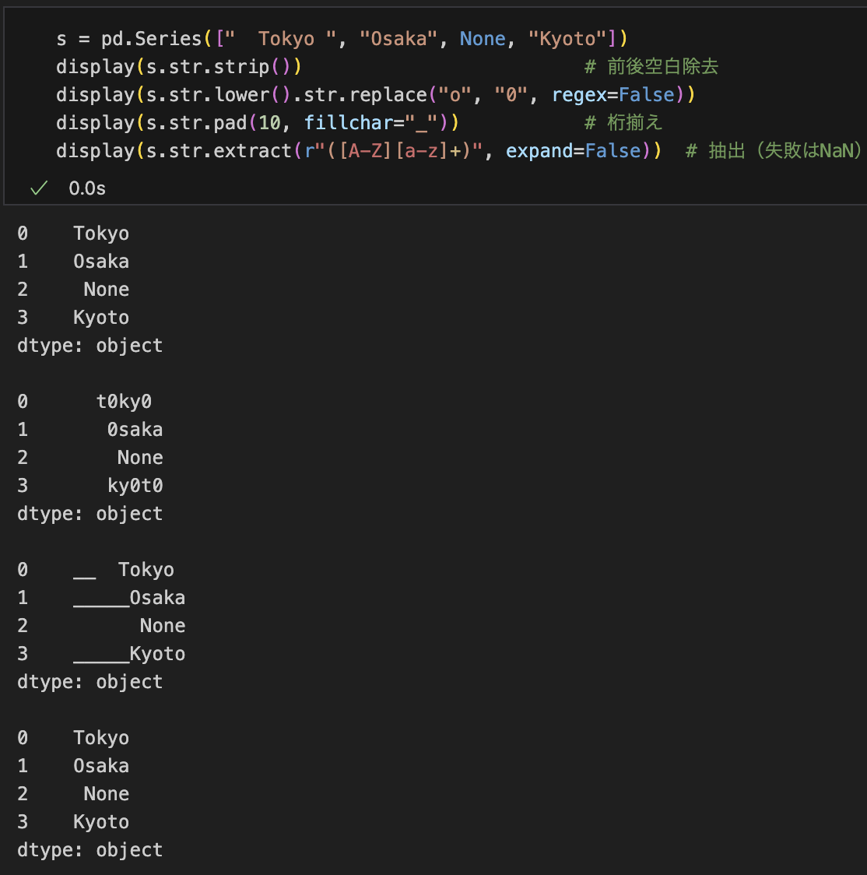Click on s.str.strip() display line
This screenshot has width=867, height=875.
(x=178, y=67)
